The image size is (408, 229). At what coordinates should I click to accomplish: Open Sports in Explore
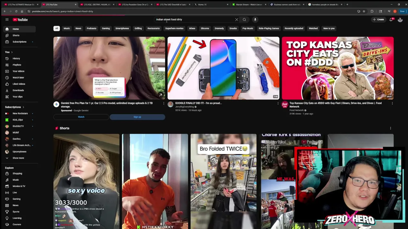(x=19, y=212)
